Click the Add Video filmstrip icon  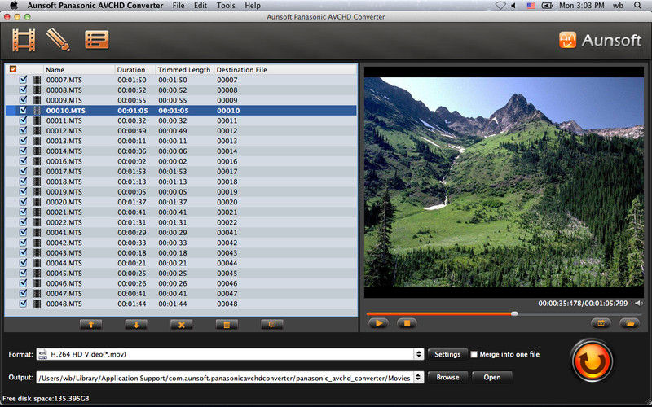pyautogui.click(x=24, y=40)
